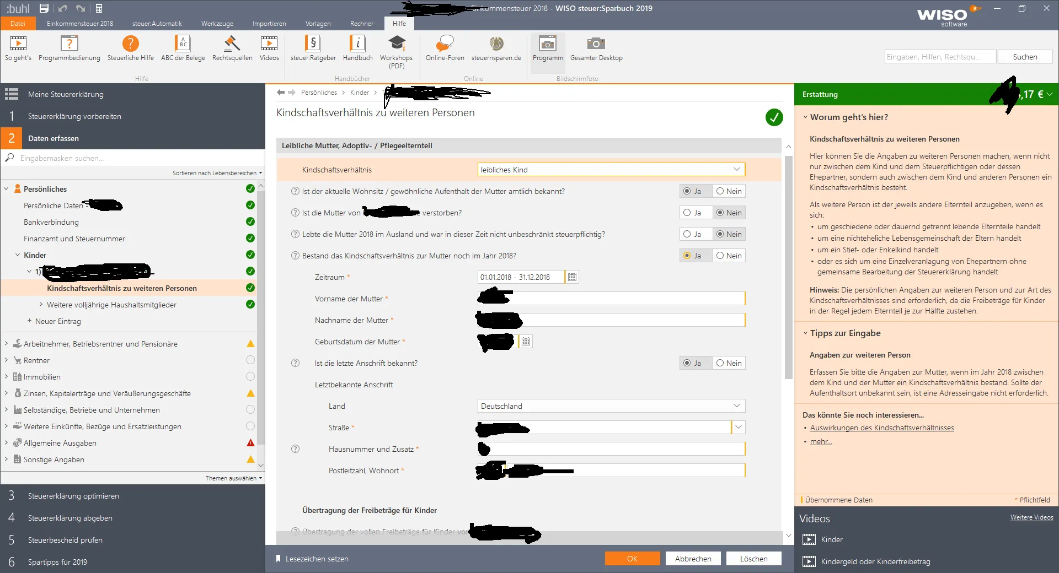
Task: Click the Rechtsquellen gavel icon
Action: pyautogui.click(x=232, y=44)
